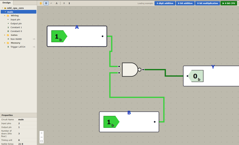Click input A's output connection dot
The height and width of the screenshot is (145, 239).
102,36
